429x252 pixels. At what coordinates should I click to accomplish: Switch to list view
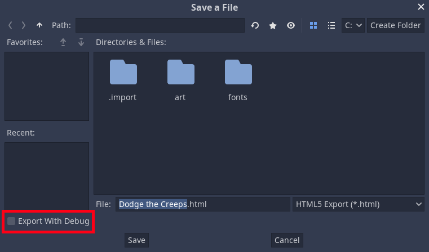point(331,25)
